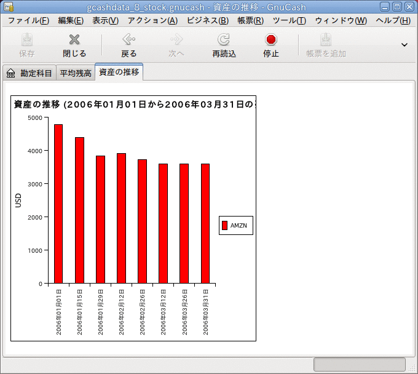
Task: Switch to the Average Balance (平均残高) tab
Action: click(75, 73)
